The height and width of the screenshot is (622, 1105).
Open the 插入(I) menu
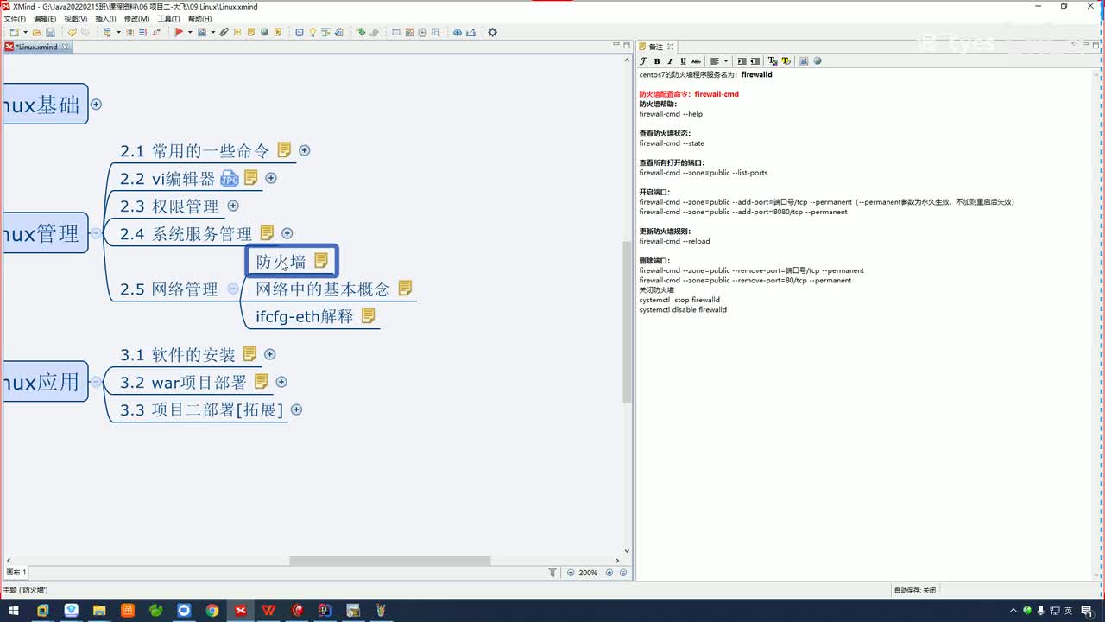[105, 18]
